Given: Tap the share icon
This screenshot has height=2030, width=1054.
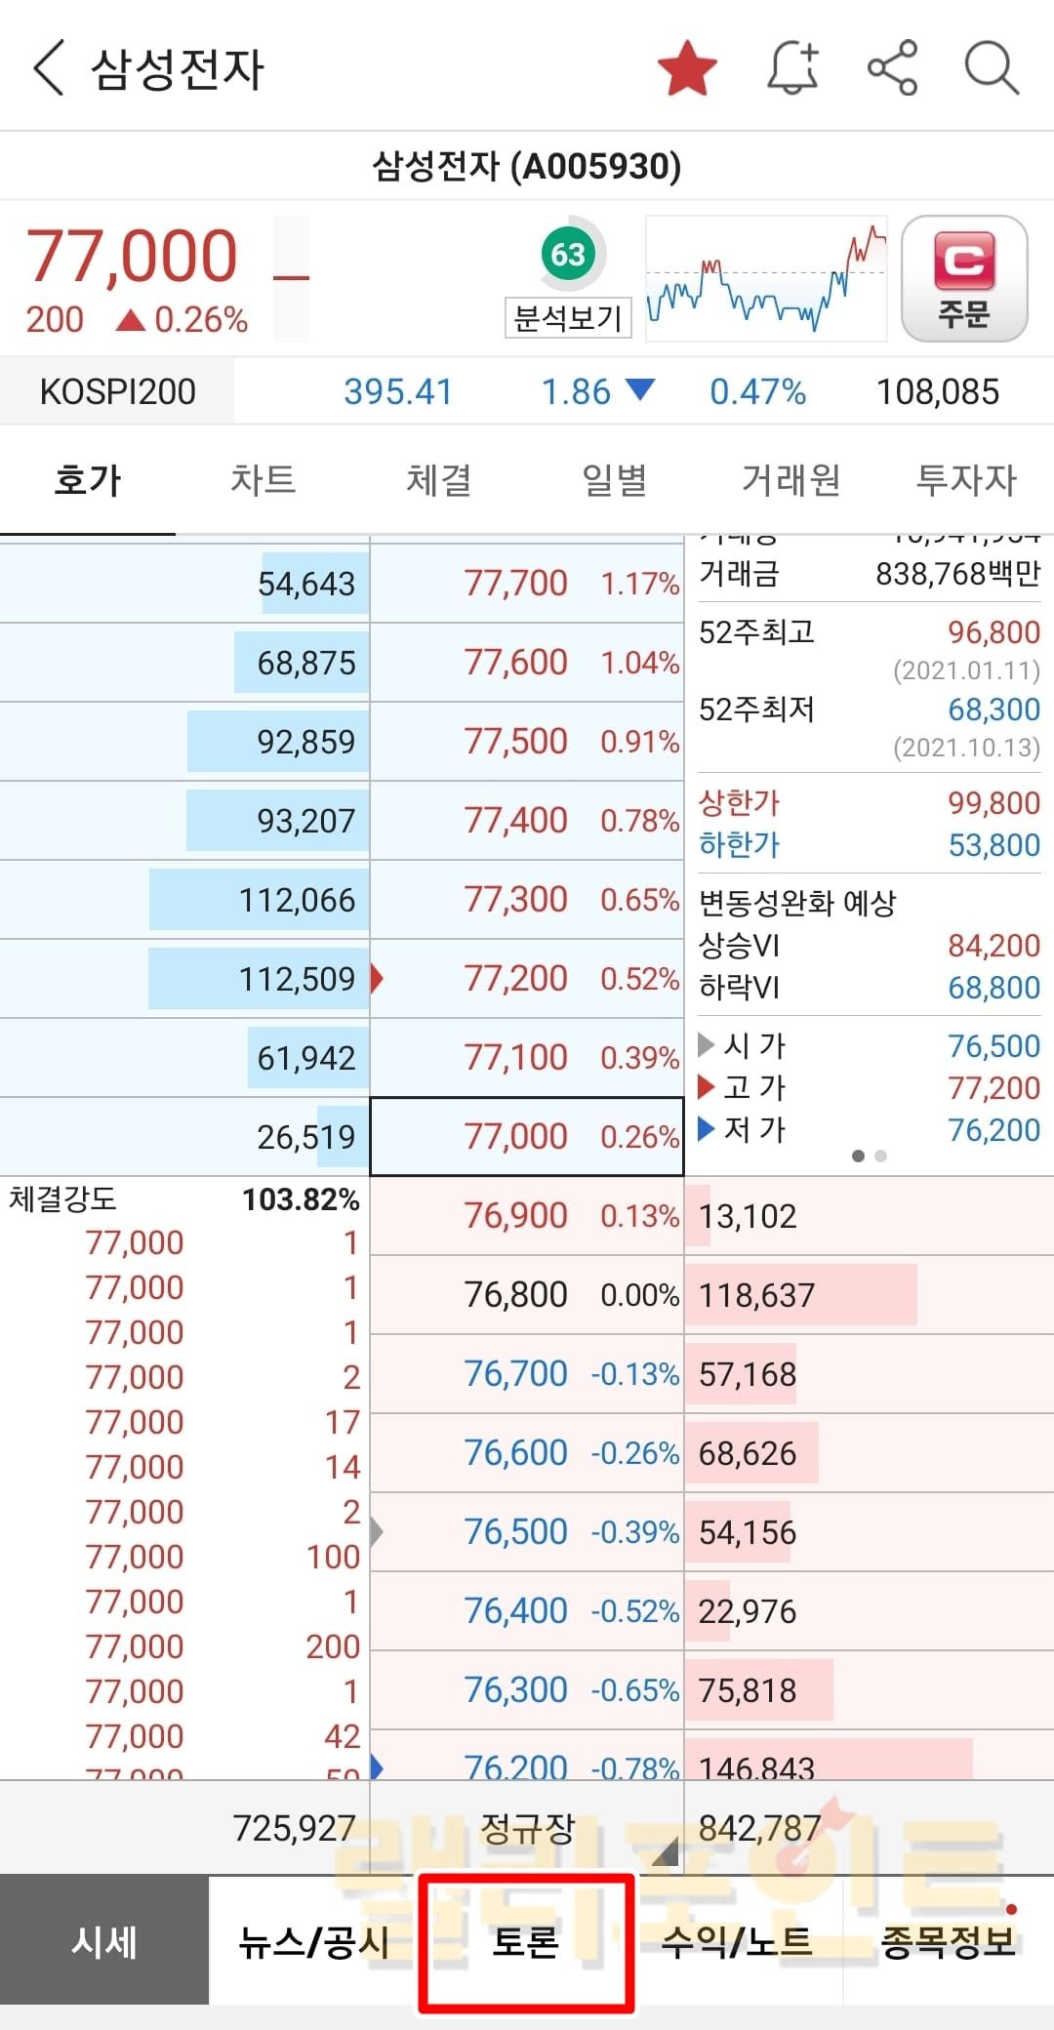Looking at the screenshot, I should (x=892, y=68).
